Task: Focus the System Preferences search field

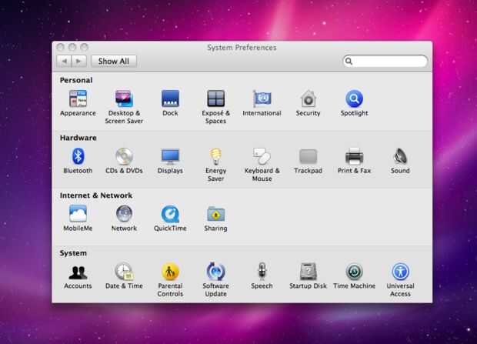Action: (385, 62)
